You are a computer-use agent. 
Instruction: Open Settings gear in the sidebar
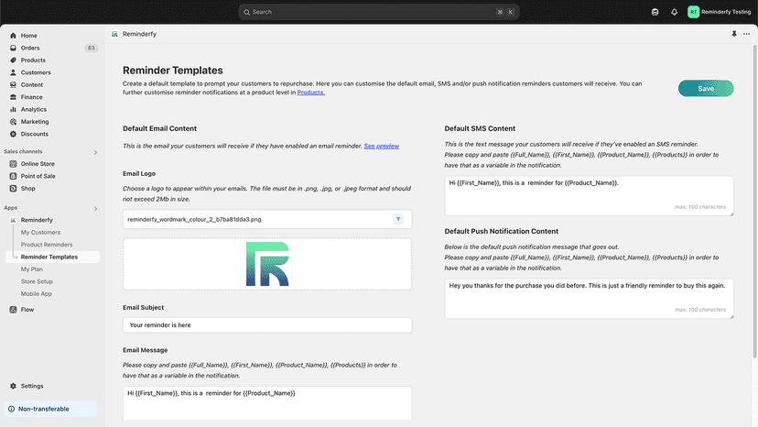point(13,386)
